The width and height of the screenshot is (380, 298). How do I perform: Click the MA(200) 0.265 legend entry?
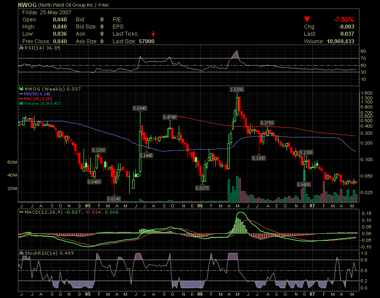click(38, 99)
